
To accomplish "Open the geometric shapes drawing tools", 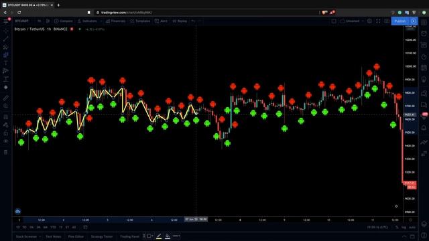I will click(6, 55).
